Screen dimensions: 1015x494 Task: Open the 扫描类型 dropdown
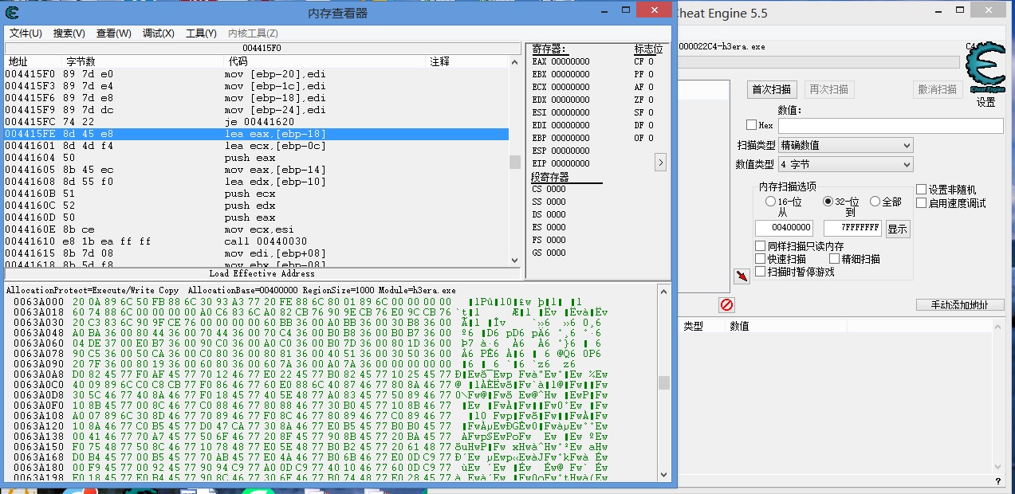845,145
